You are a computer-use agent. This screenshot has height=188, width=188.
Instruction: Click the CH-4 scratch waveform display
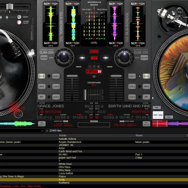[x=138, y=23]
